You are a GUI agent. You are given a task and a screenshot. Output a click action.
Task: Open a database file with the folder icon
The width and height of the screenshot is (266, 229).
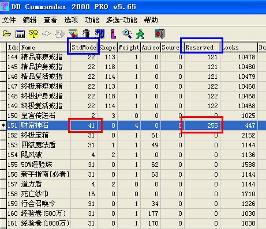coord(7,34)
